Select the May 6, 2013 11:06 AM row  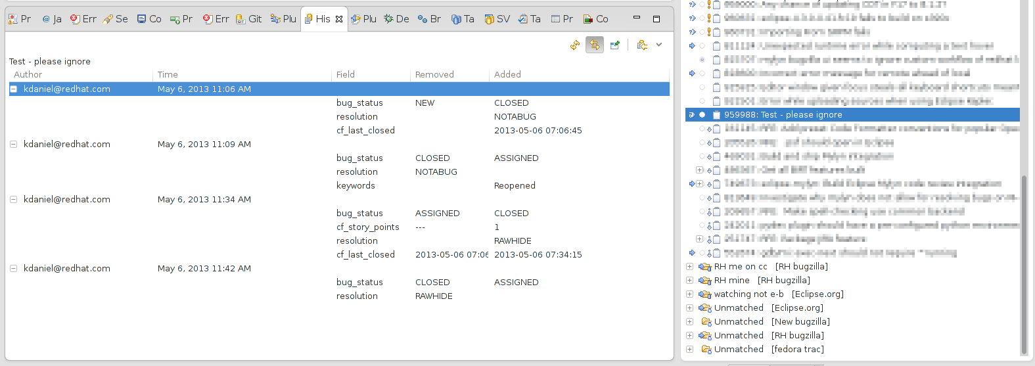pos(339,89)
